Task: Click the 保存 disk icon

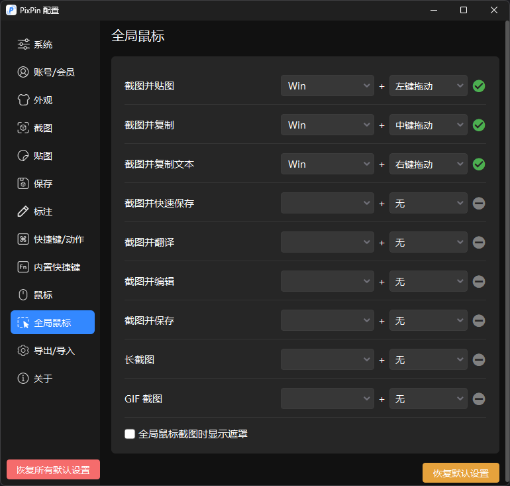Action: point(23,183)
